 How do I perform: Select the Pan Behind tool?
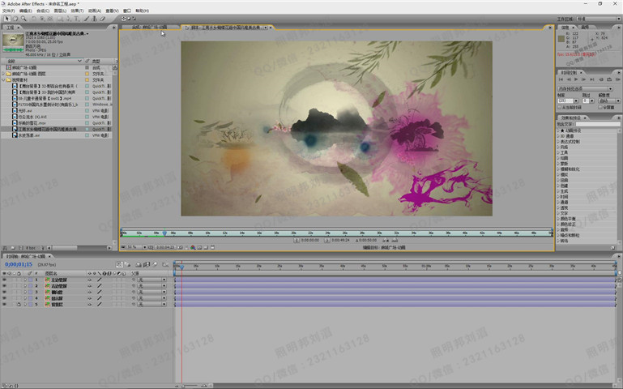click(x=50, y=19)
